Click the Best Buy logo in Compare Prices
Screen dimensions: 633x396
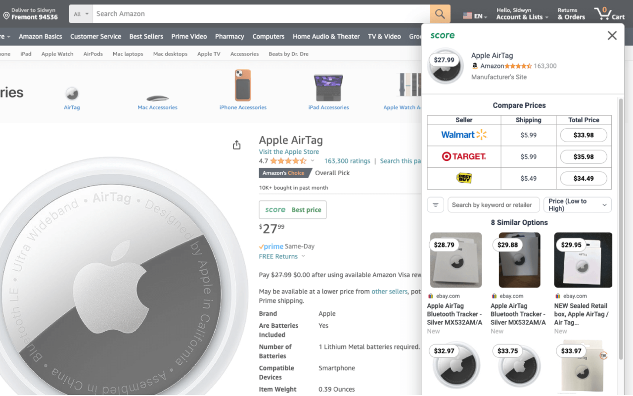tap(463, 178)
